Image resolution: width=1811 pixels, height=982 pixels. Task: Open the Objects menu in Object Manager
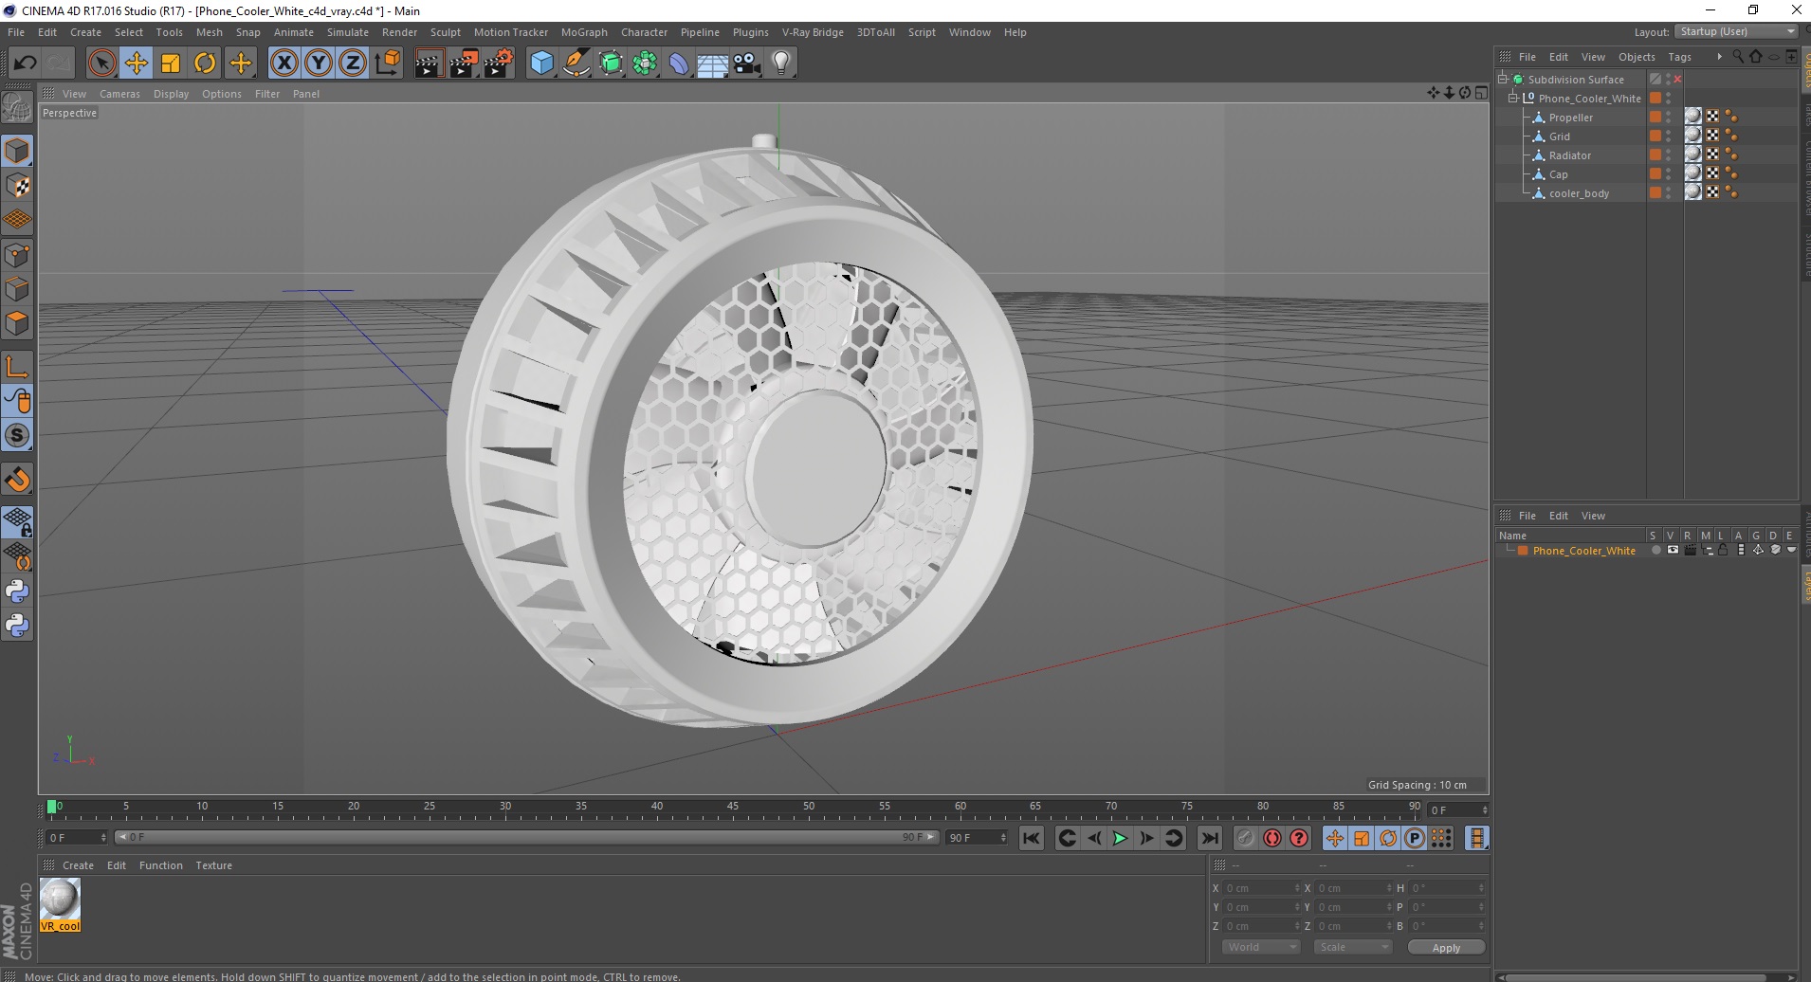coord(1637,57)
